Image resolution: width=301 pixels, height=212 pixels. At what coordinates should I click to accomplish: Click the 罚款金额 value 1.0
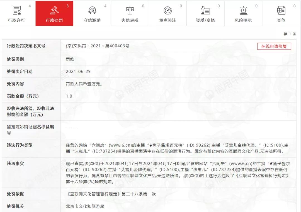[69, 96]
